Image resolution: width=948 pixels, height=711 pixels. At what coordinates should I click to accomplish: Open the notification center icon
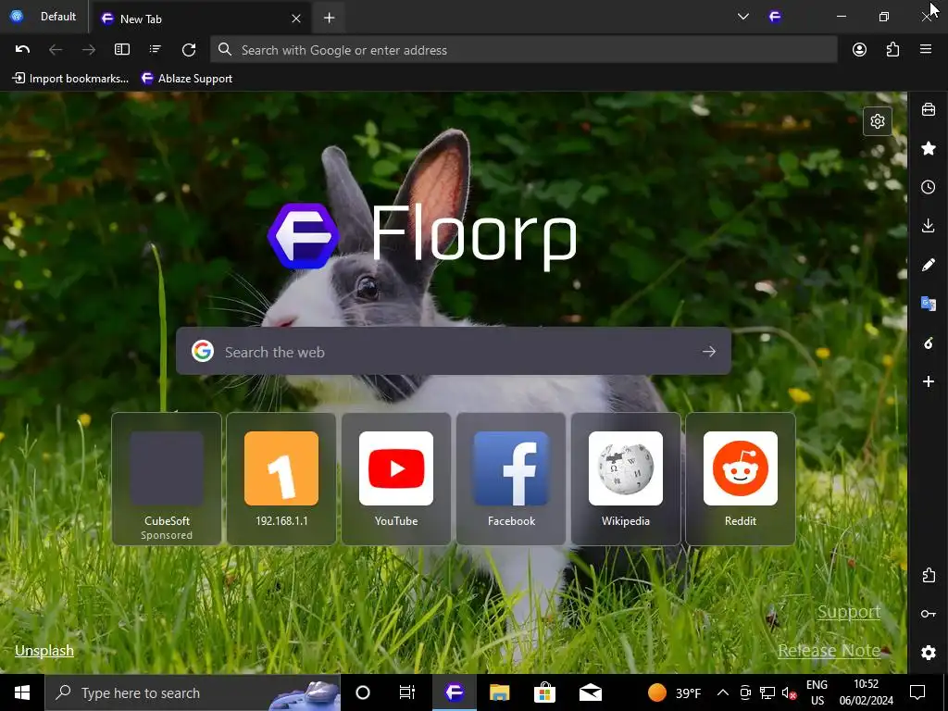click(x=917, y=692)
